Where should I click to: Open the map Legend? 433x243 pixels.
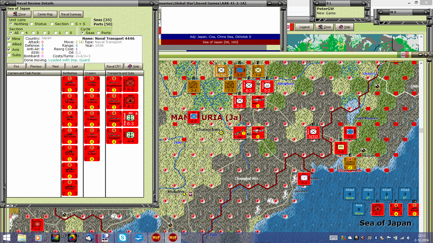click(x=304, y=27)
